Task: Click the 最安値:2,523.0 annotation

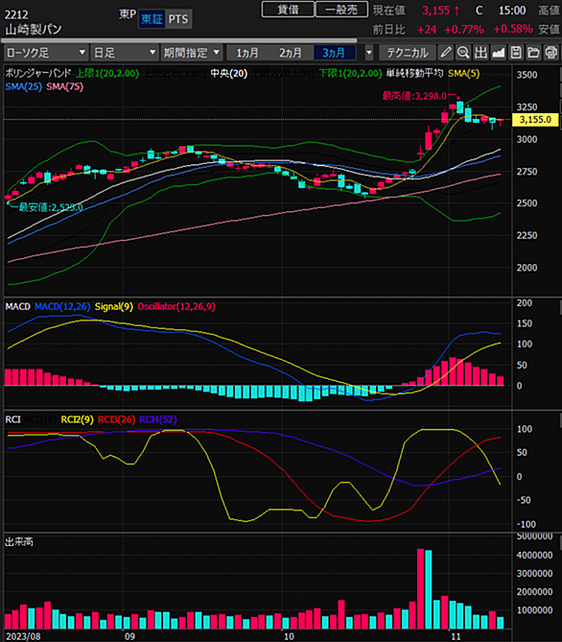Action: [51, 207]
